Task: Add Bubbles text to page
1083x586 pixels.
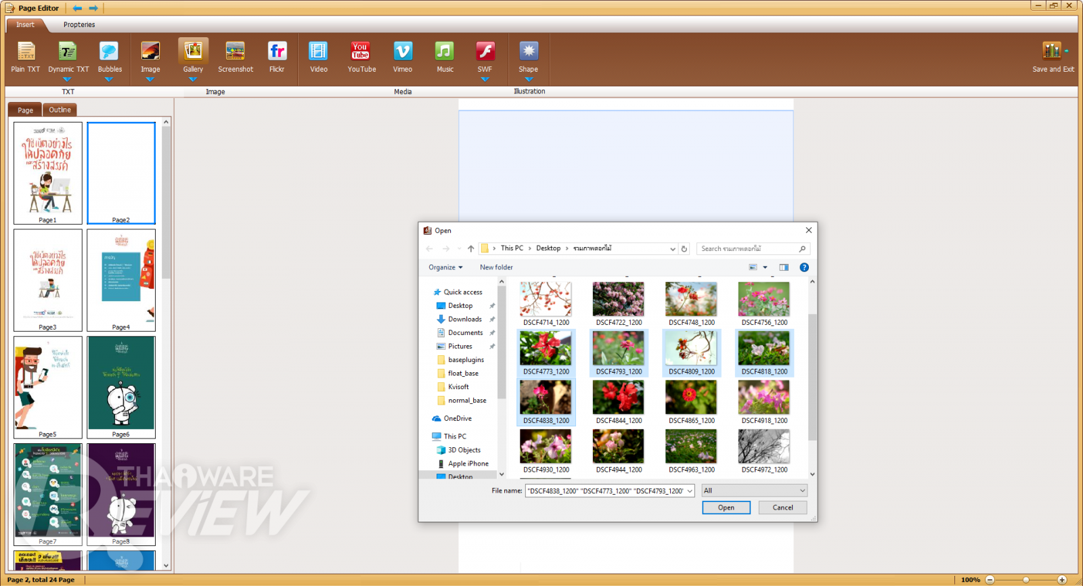Action: (110, 57)
